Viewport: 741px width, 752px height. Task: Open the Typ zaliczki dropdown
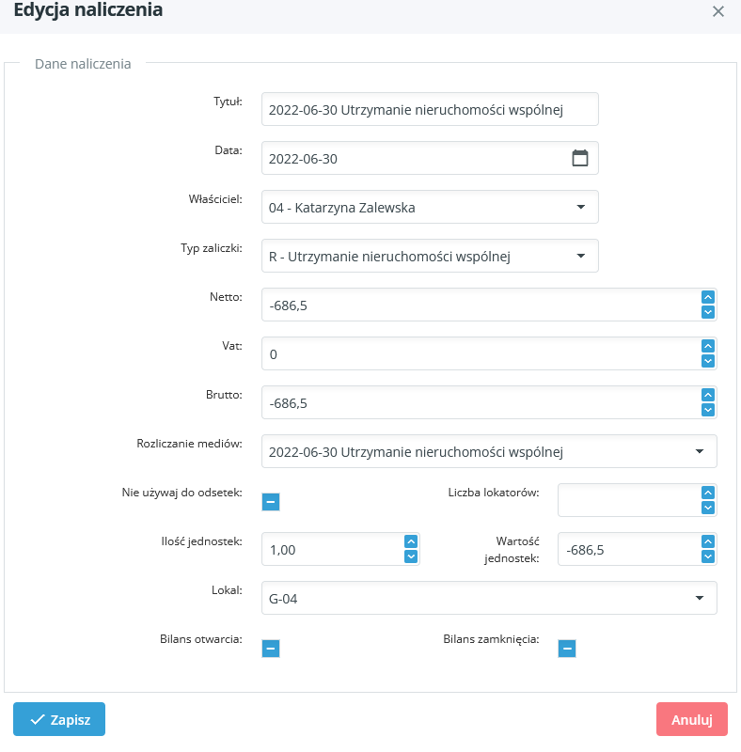(x=580, y=256)
